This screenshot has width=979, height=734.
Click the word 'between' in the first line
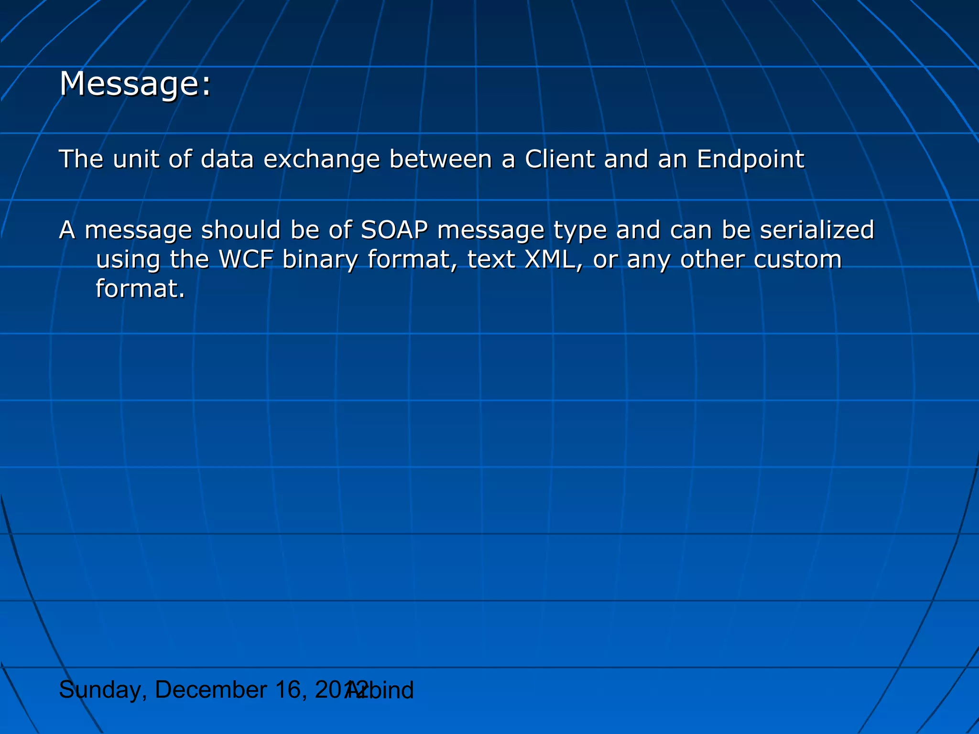(440, 159)
